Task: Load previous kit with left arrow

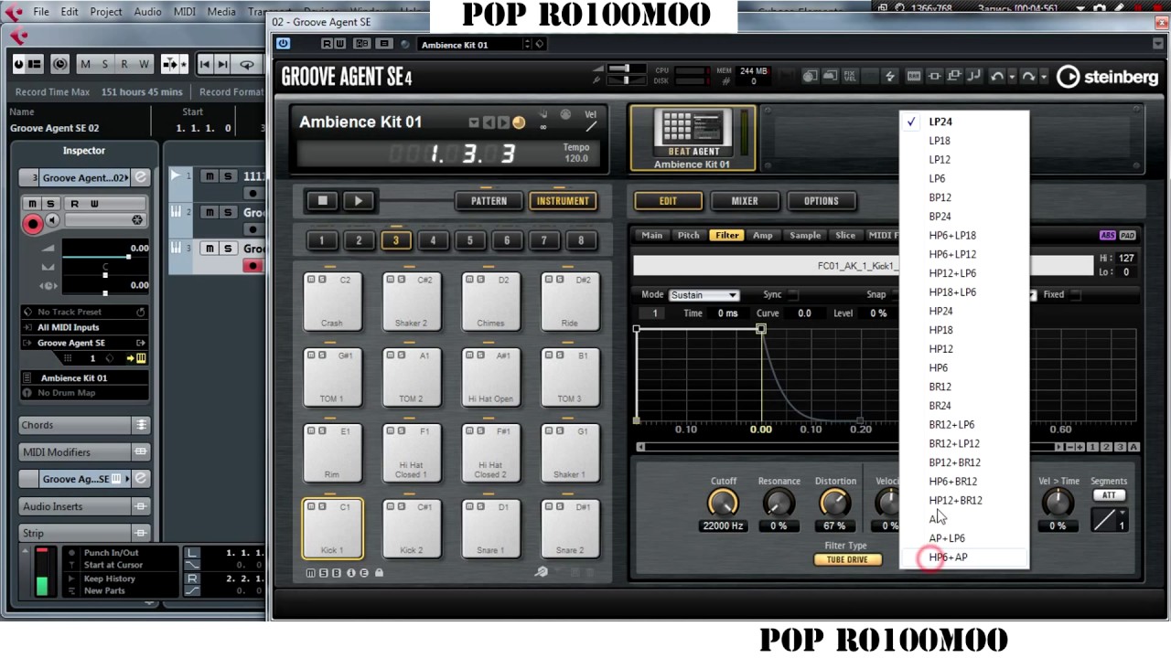Action: point(489,122)
